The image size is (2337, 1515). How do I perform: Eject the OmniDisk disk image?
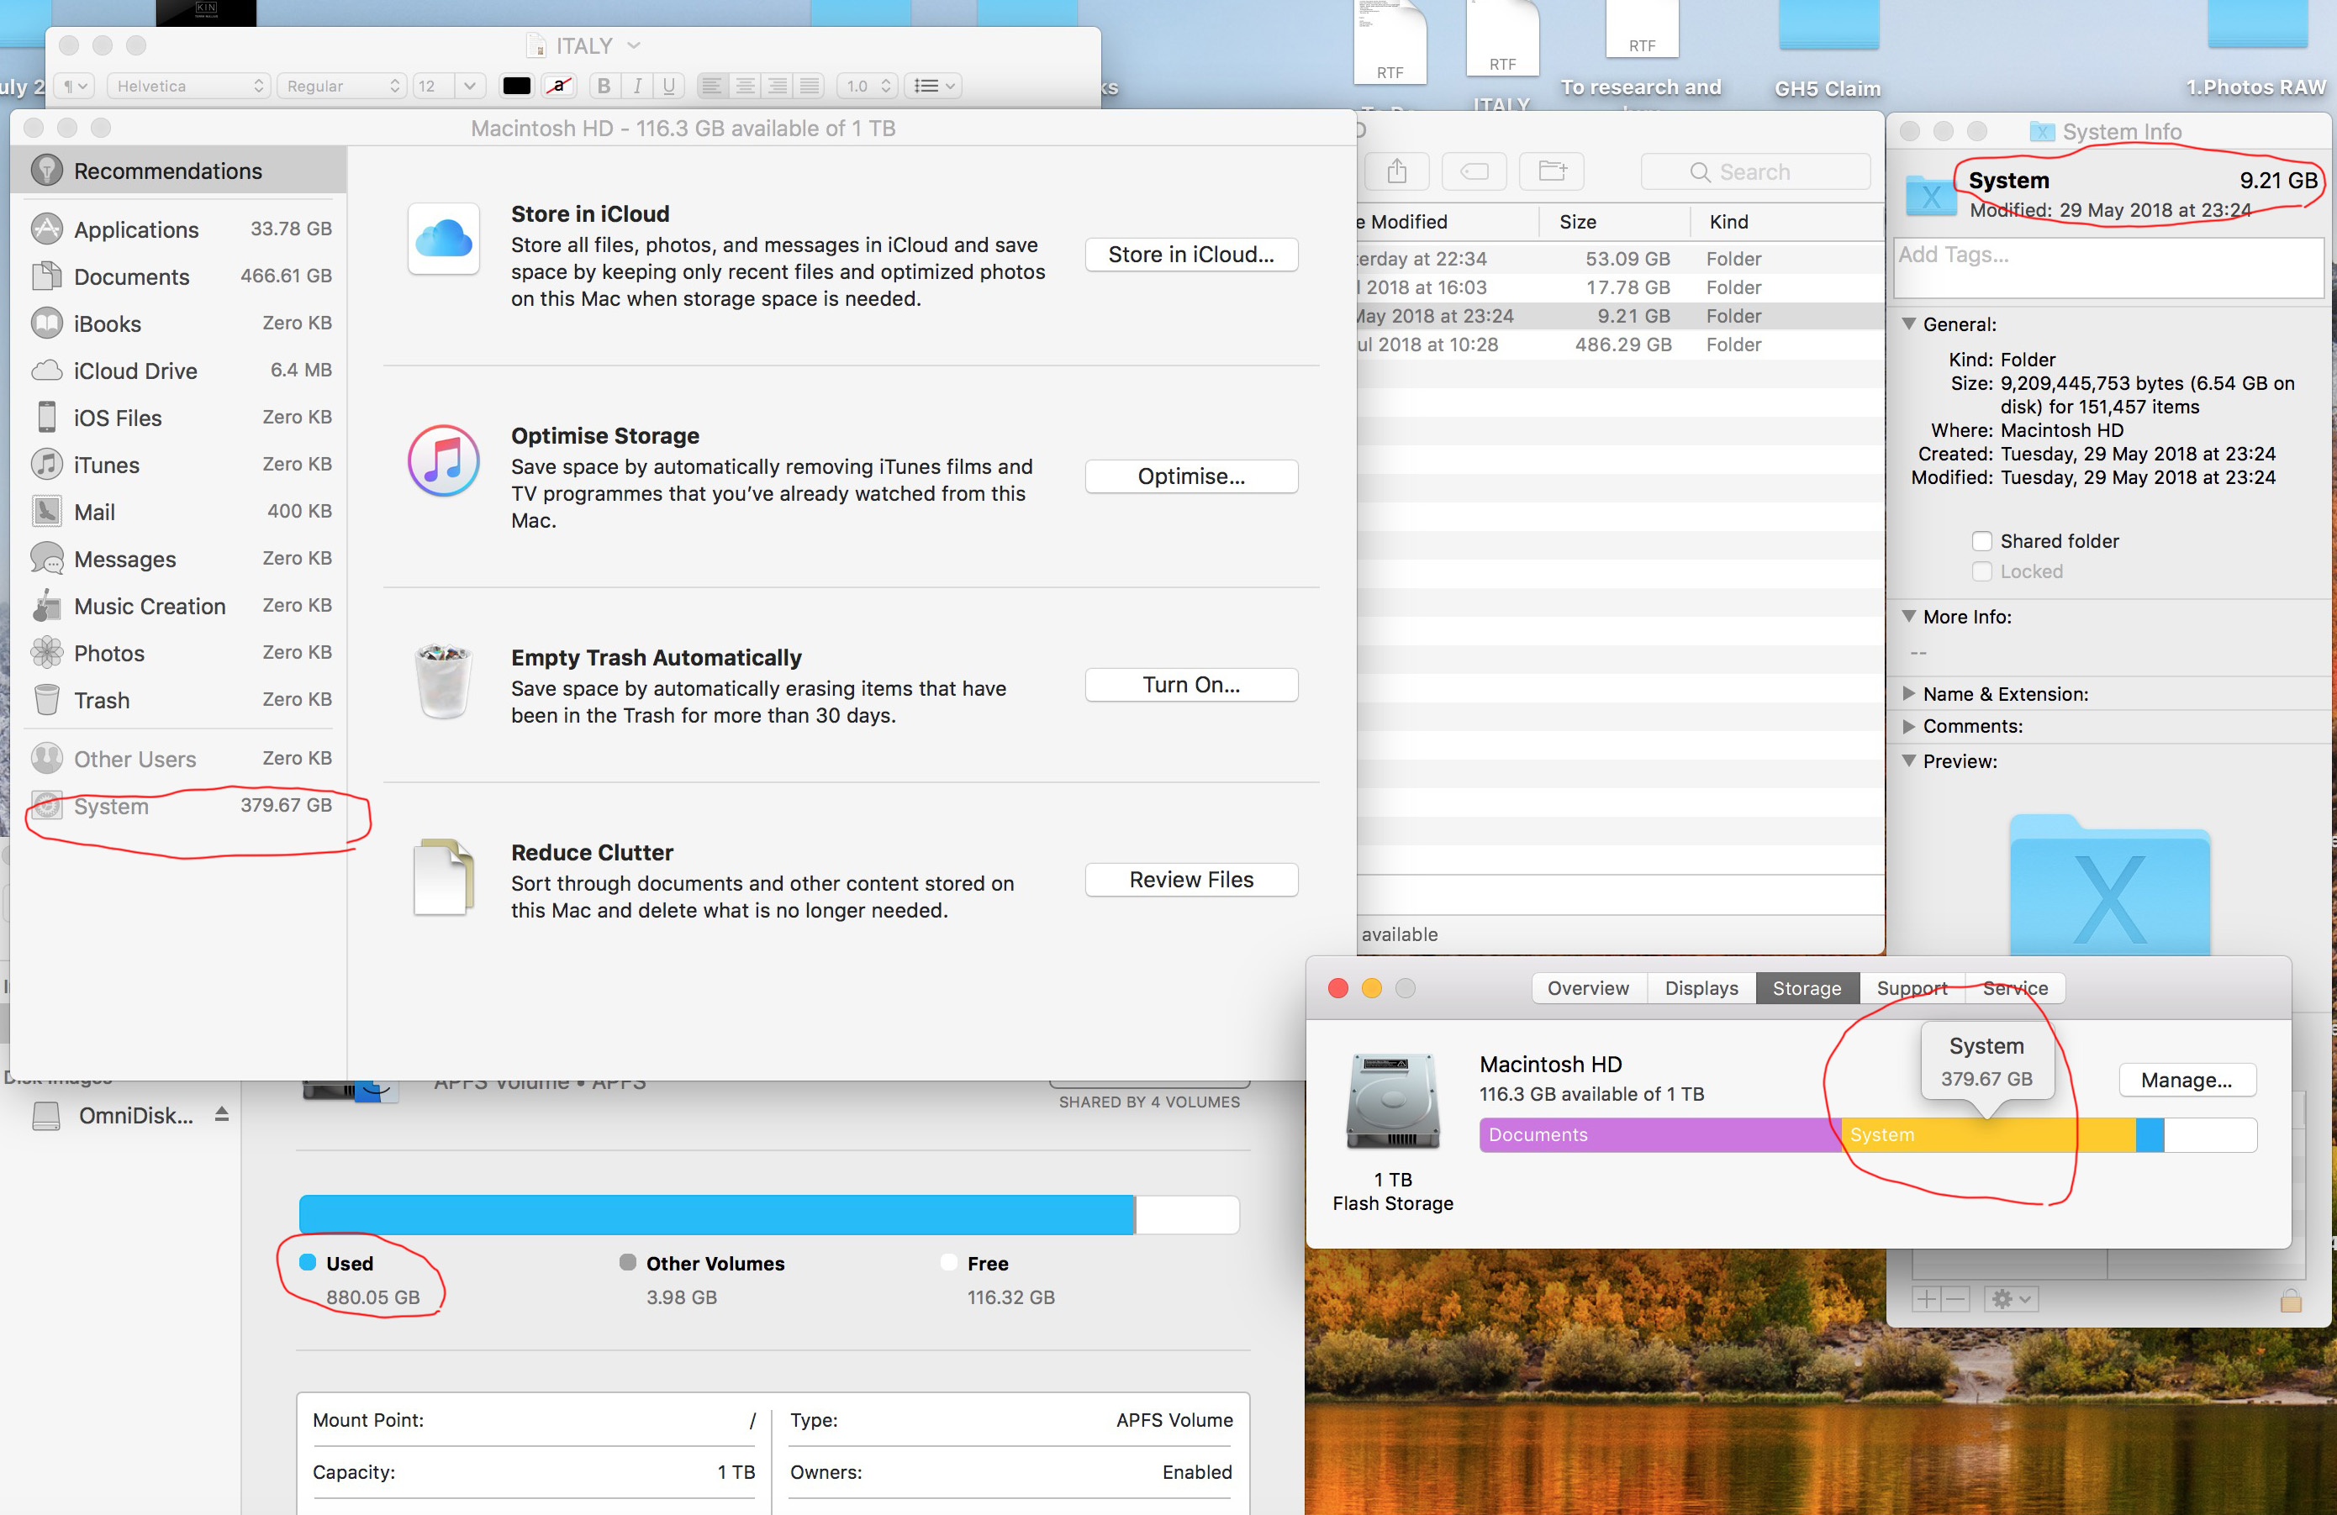(222, 1115)
